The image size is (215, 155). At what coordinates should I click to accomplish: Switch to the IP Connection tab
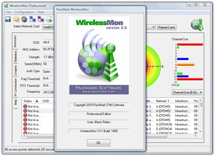(15, 87)
